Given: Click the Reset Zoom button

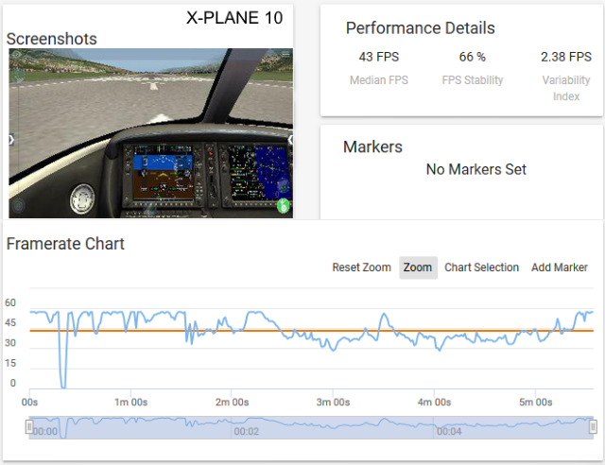Looking at the screenshot, I should (361, 267).
